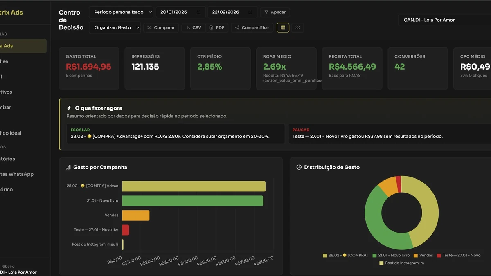Click the Receita Total R$4.566,49 card

[352, 69]
